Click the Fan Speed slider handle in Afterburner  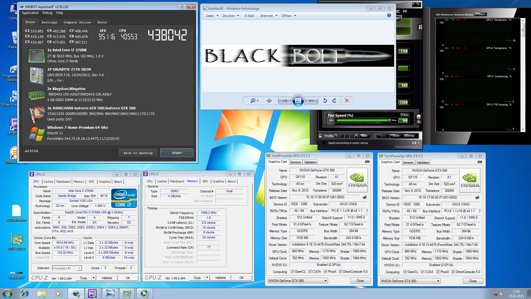click(389, 120)
